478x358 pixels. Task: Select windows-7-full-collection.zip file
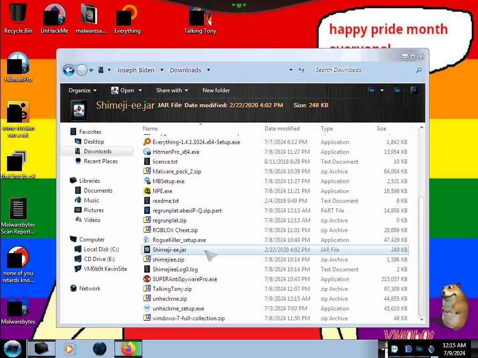click(275, 318)
